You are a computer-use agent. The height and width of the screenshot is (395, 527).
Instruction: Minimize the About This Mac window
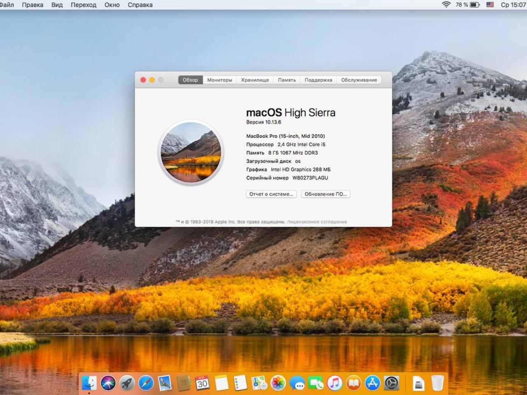pyautogui.click(x=152, y=80)
